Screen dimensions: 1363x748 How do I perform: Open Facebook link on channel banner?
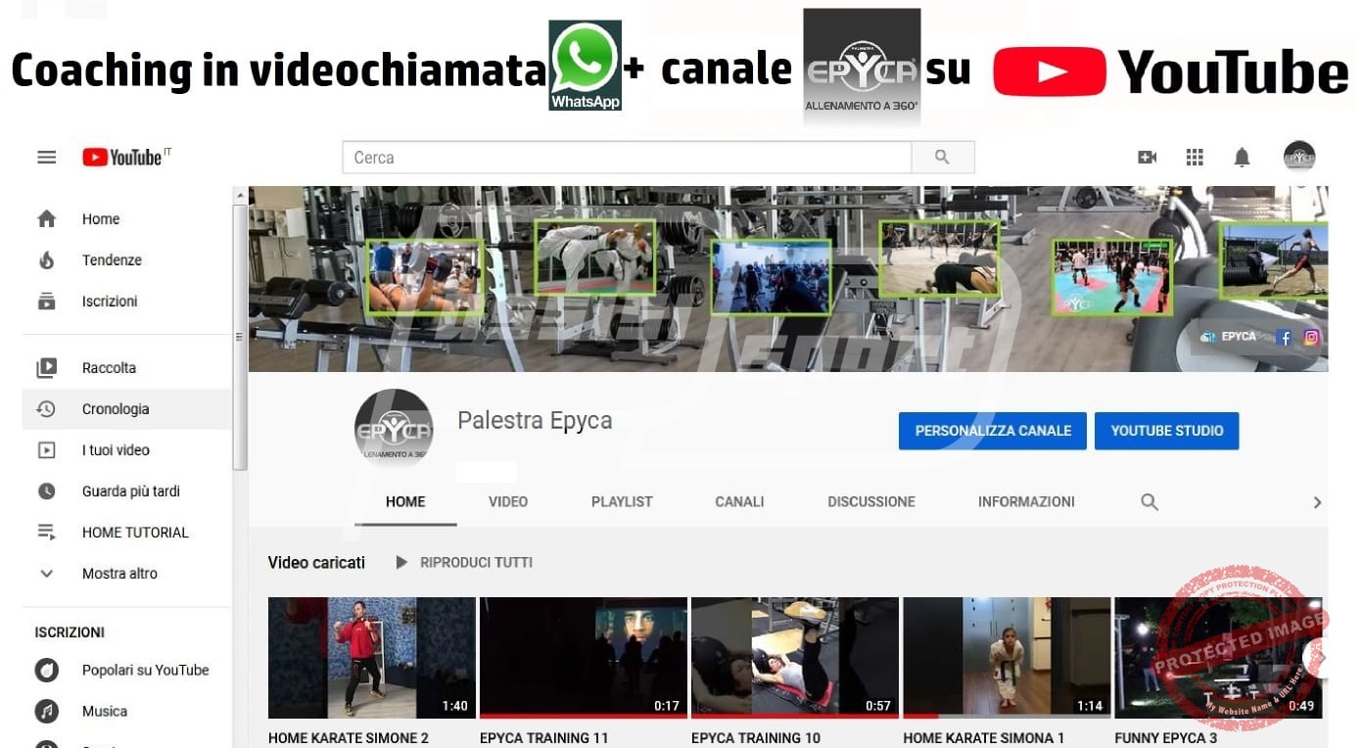(x=1285, y=337)
